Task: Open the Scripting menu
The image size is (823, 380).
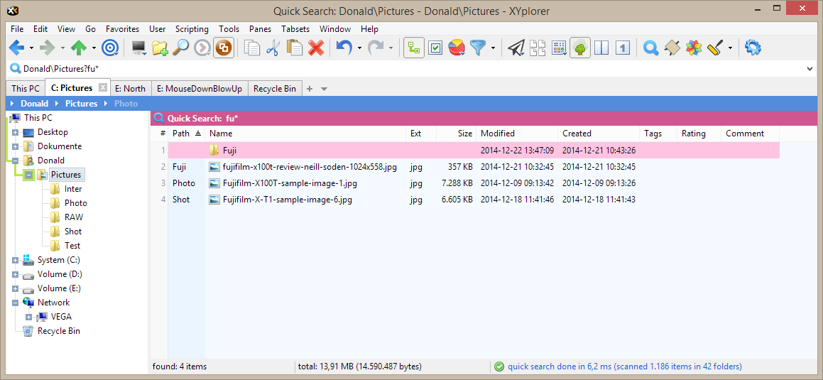Action: pyautogui.click(x=192, y=29)
